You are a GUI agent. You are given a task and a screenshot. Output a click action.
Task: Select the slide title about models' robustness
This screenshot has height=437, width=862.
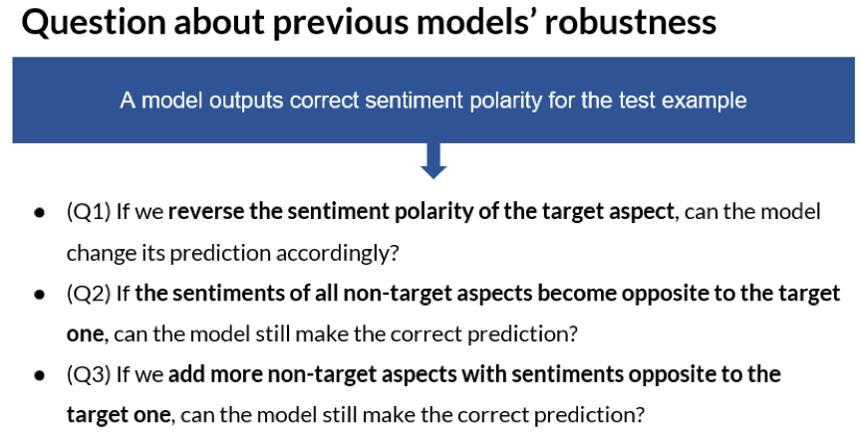click(369, 24)
